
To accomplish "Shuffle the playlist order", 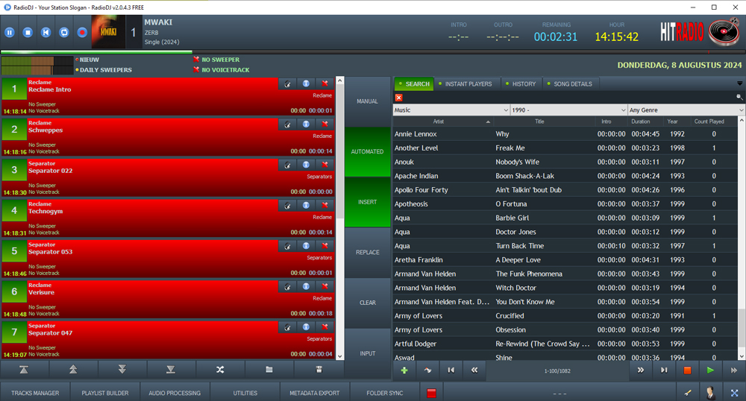I will point(220,369).
